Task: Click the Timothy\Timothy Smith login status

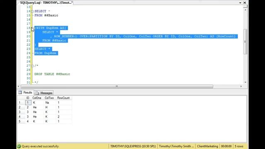Action: (176, 146)
